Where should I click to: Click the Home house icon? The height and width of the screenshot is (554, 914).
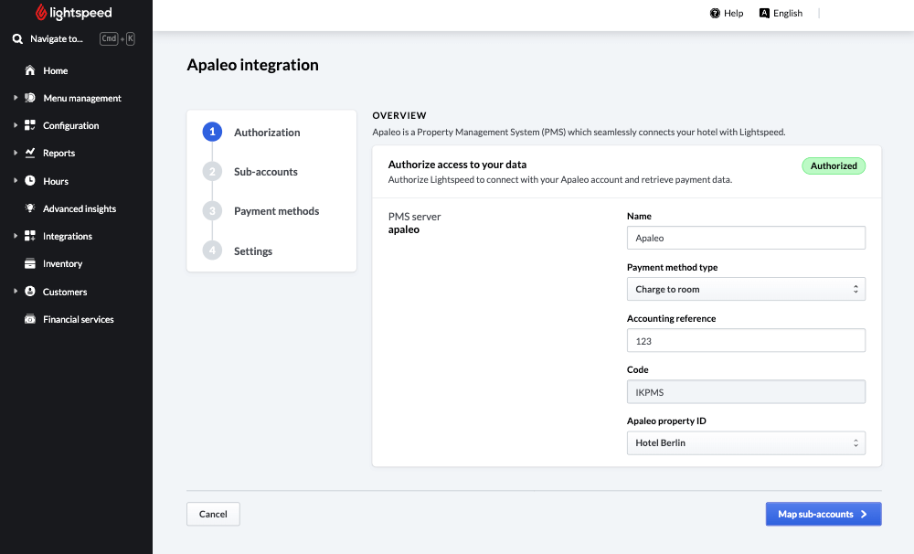point(30,70)
